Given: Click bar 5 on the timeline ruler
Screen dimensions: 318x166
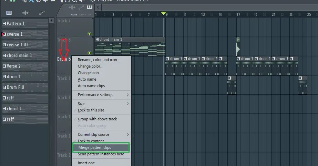Looking at the screenshot, I should pyautogui.click(x=131, y=14).
